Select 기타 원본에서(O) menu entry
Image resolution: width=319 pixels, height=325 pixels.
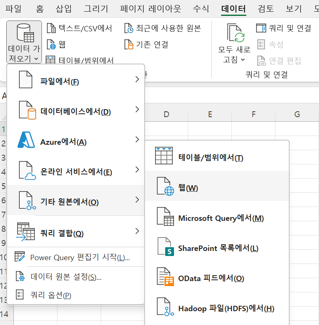[76, 200]
